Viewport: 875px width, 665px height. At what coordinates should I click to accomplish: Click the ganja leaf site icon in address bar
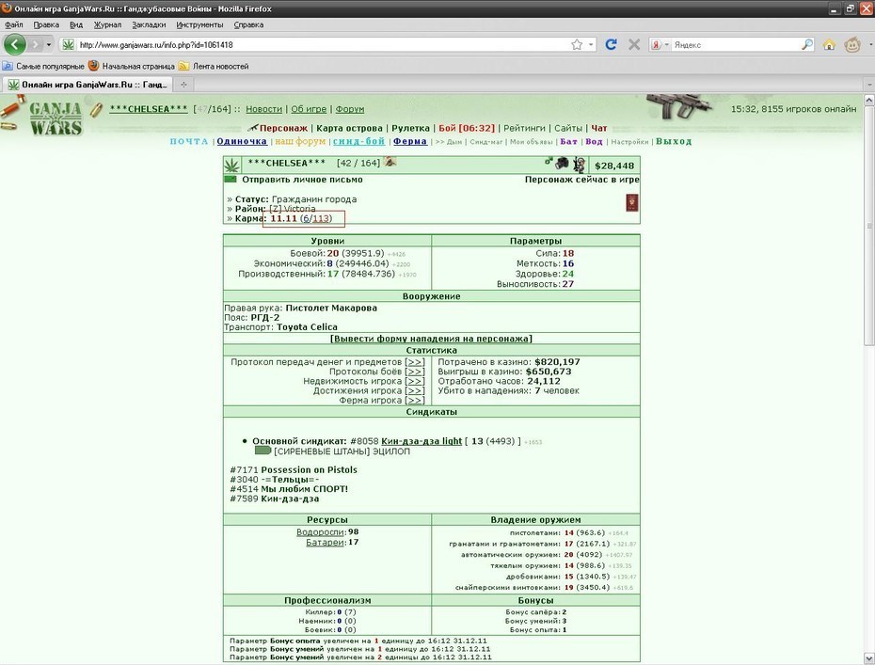[68, 44]
